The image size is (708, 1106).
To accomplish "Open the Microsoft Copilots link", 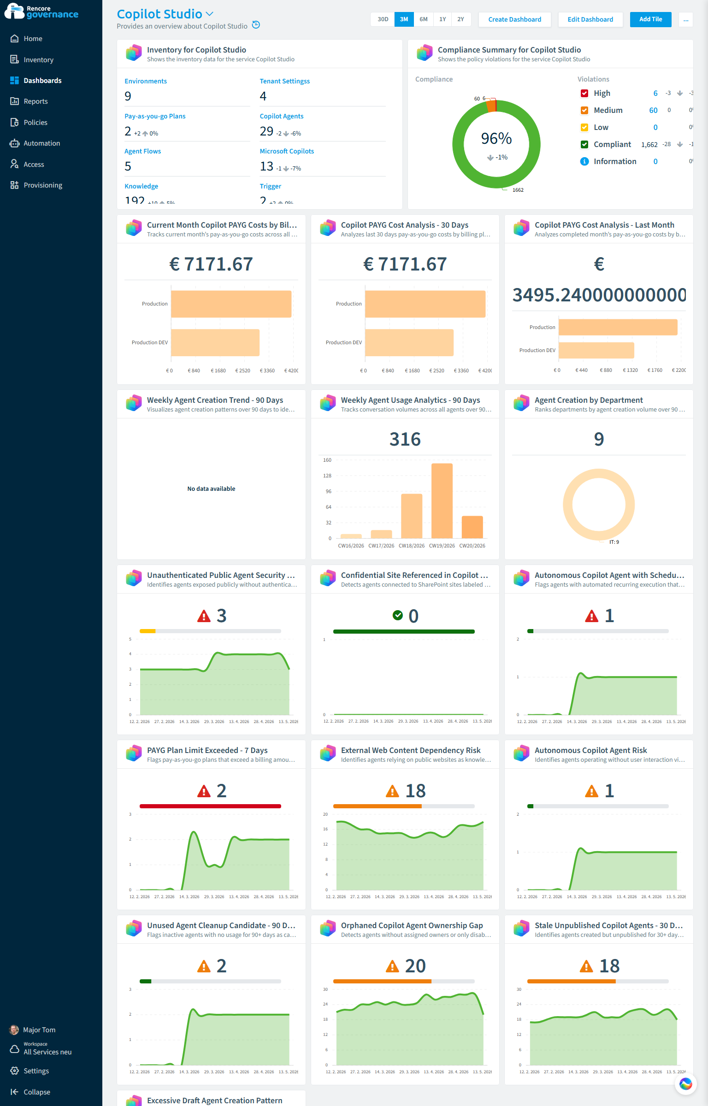I will coord(287,151).
